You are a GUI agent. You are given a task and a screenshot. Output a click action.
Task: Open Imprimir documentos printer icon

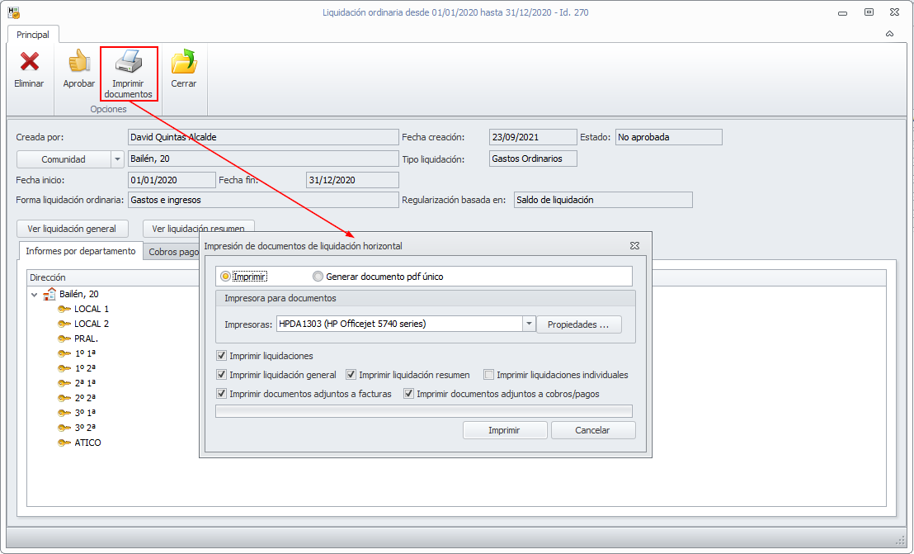(x=128, y=62)
